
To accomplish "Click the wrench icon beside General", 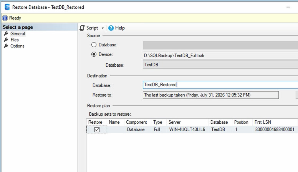I will 6,34.
